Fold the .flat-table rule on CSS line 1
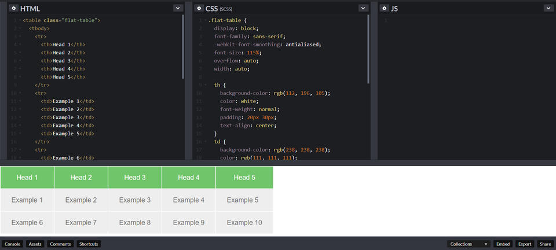Viewport: 556px width, 250px height. click(x=206, y=20)
